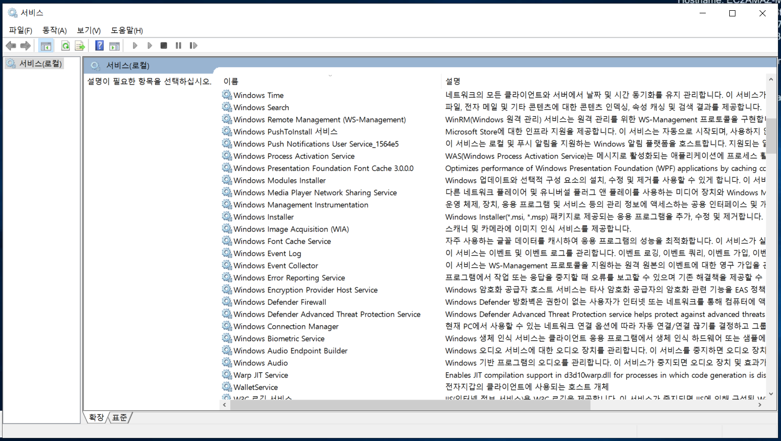Select Windows Process Activation Service
781x441 pixels.
point(294,156)
